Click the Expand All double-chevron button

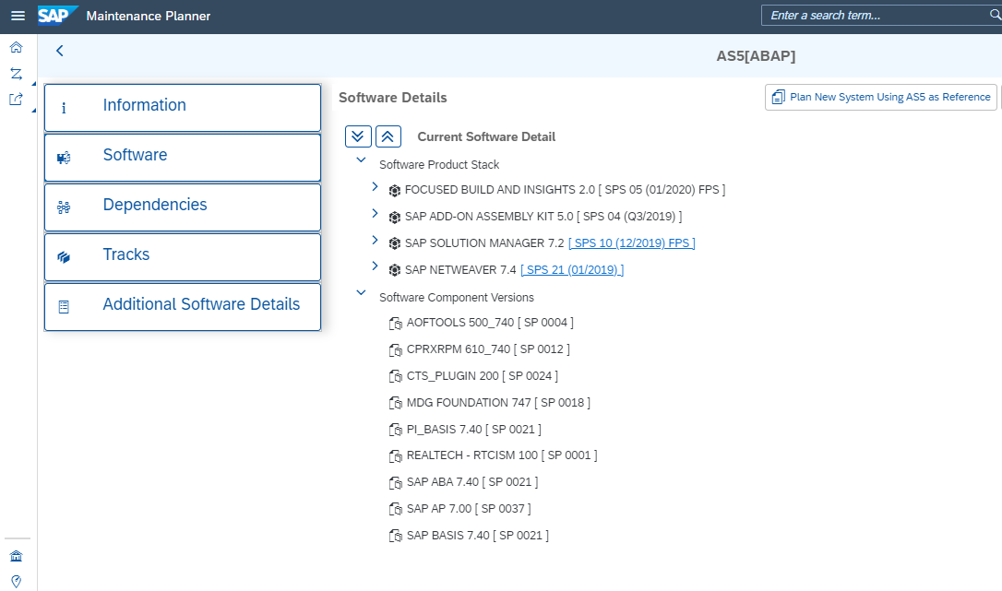358,136
